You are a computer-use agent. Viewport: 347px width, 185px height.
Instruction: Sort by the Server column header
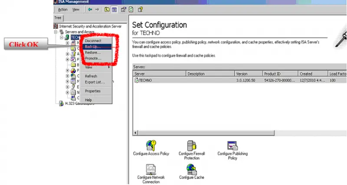tap(159, 74)
